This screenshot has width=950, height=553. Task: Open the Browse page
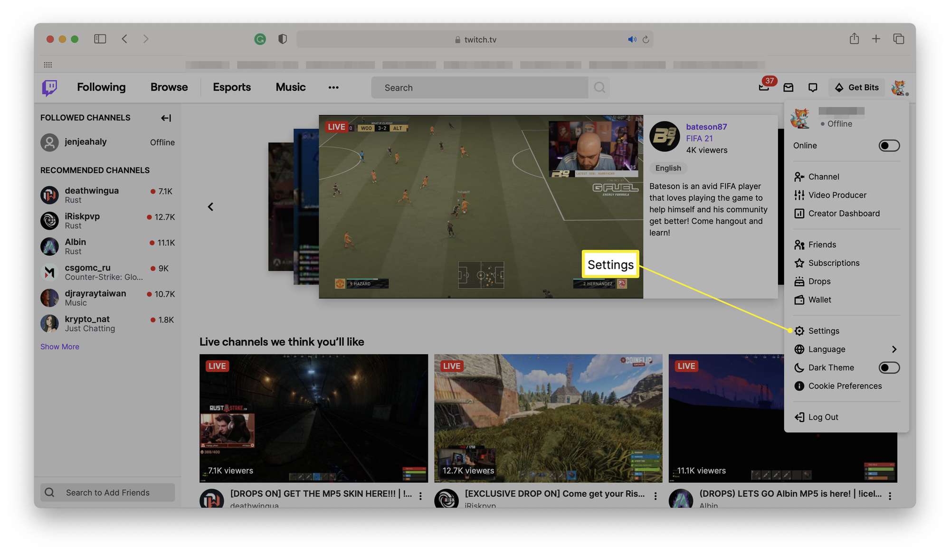169,87
